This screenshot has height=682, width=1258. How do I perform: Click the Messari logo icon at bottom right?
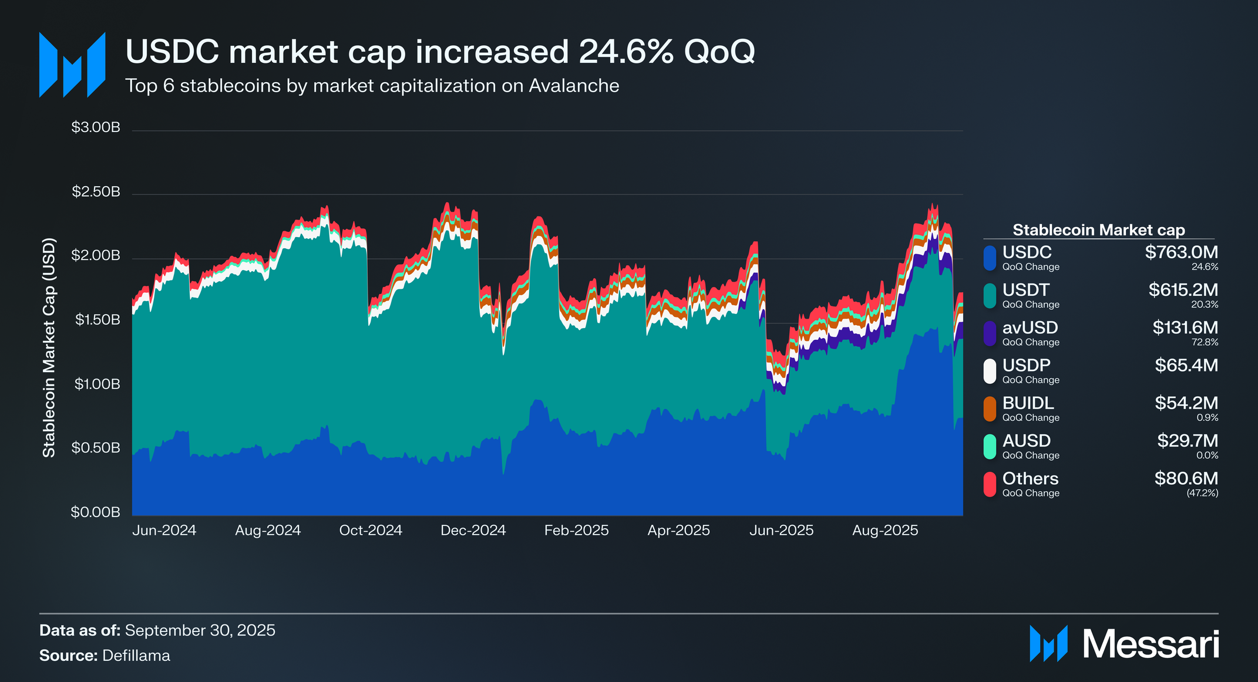tap(1048, 644)
